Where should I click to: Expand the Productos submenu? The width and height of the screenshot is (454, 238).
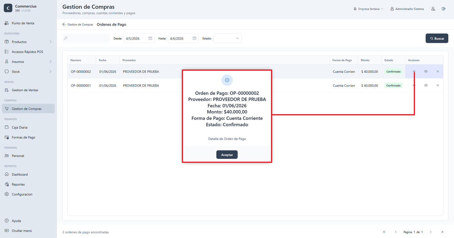coord(51,42)
